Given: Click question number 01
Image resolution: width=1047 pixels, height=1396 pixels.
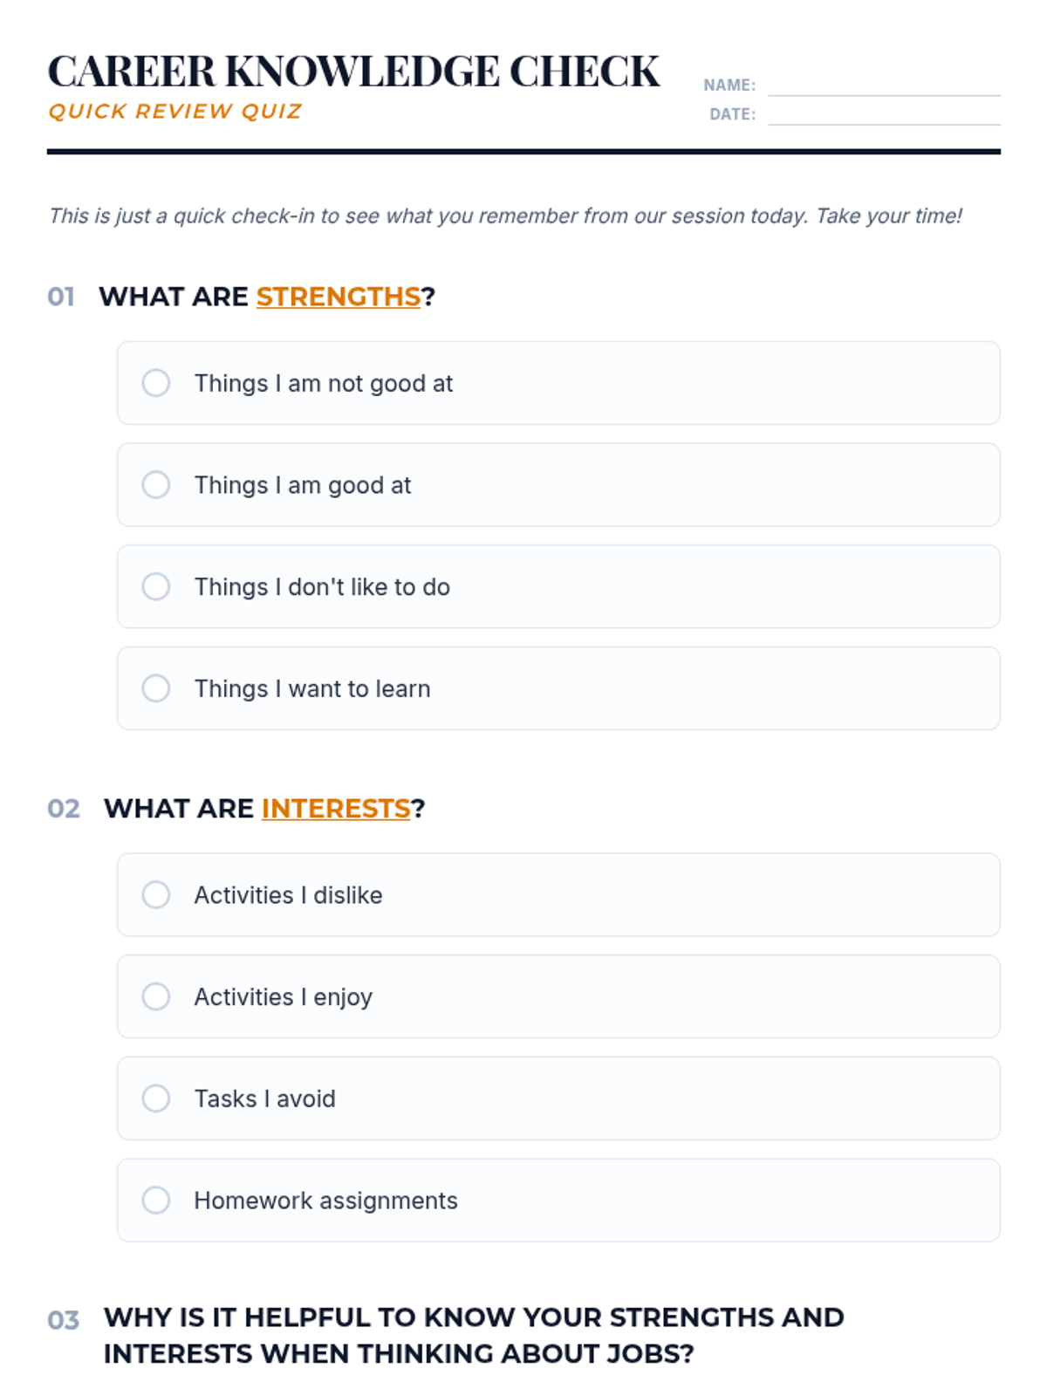Looking at the screenshot, I should point(61,298).
